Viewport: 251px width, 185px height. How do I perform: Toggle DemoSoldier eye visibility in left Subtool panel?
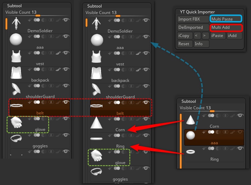[66, 20]
